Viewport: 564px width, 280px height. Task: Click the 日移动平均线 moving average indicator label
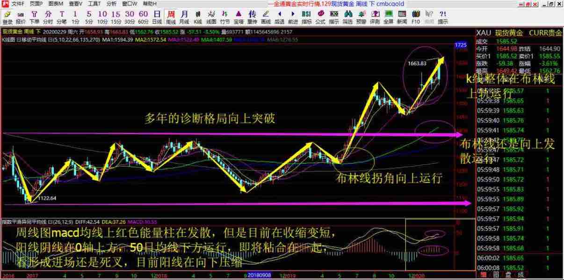click(x=31, y=40)
